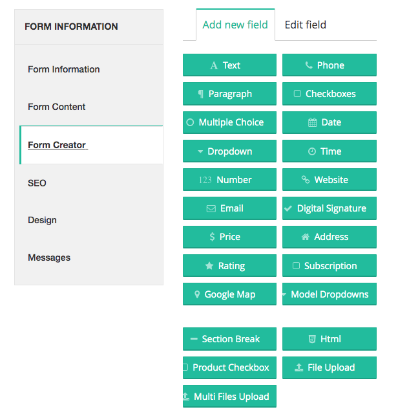Click the map pin icon on Google Map
This screenshot has height=416, width=398.
[x=197, y=294]
